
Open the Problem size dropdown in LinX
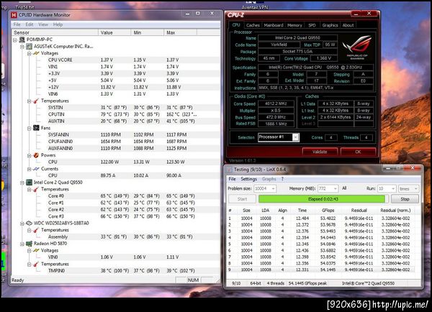point(273,189)
